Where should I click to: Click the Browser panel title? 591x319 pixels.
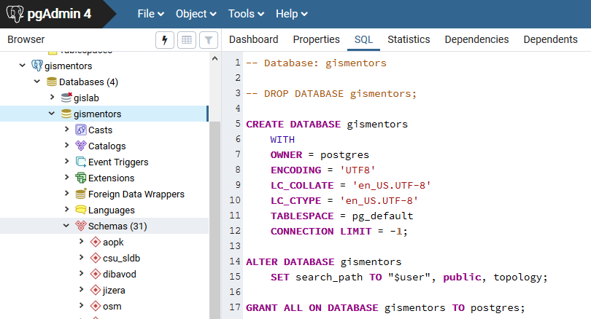tap(26, 39)
